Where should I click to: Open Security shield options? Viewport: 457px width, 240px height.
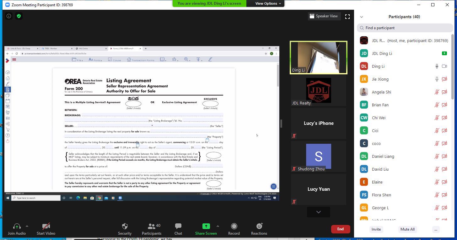pyautogui.click(x=125, y=229)
